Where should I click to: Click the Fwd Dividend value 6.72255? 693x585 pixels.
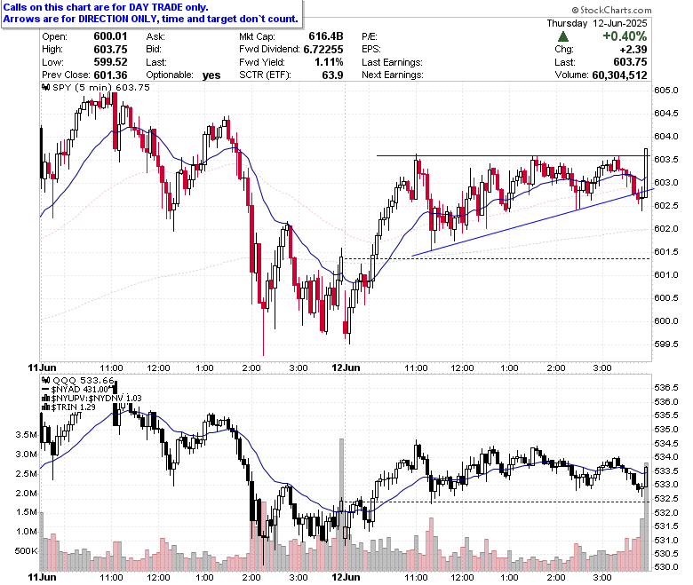(323, 49)
